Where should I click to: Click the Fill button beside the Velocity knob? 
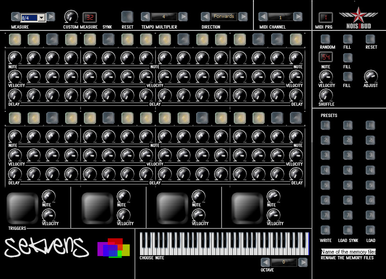(348, 77)
